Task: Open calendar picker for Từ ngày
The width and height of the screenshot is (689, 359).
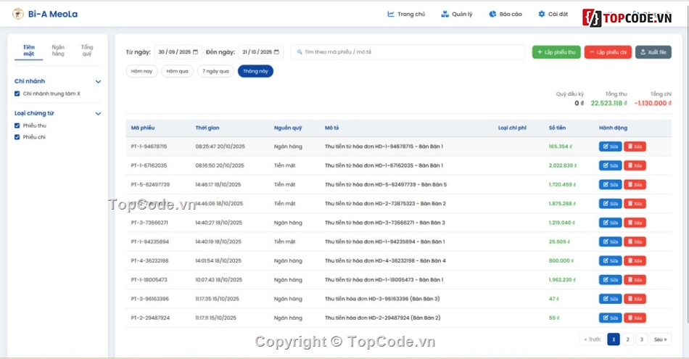Action: pos(195,52)
